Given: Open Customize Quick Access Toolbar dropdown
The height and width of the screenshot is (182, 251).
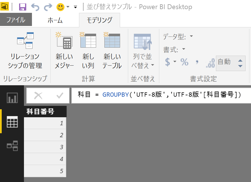Looking at the screenshot, I should (x=75, y=7).
